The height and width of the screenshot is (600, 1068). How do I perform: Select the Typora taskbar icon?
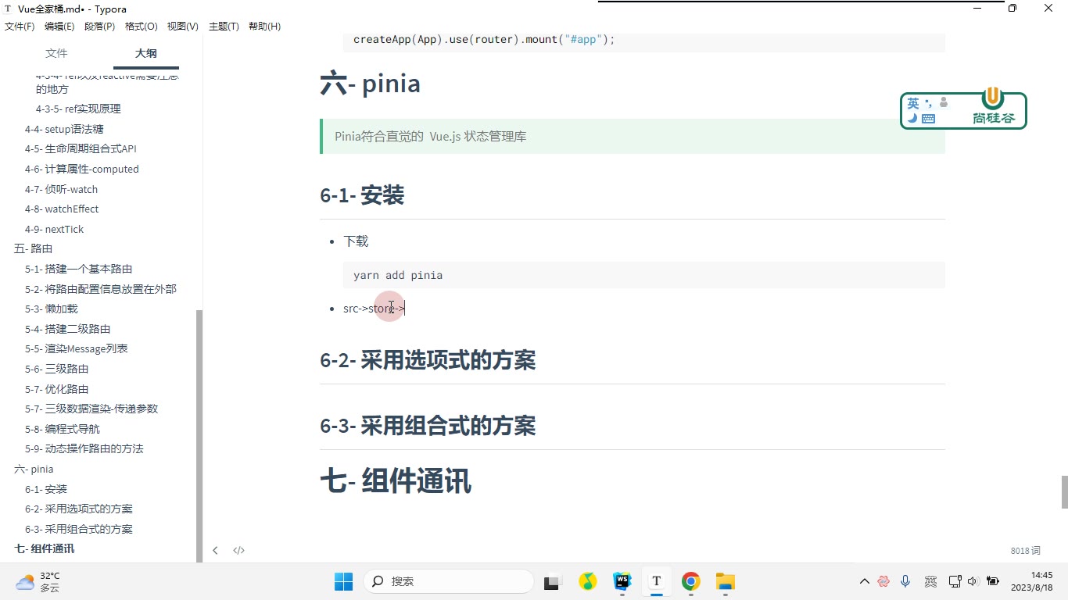click(656, 581)
